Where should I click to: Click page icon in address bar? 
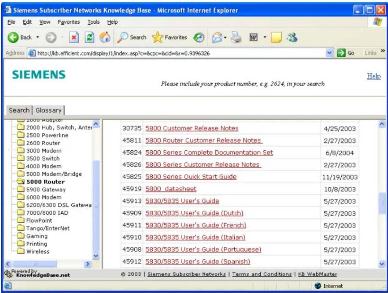pyautogui.click(x=32, y=53)
